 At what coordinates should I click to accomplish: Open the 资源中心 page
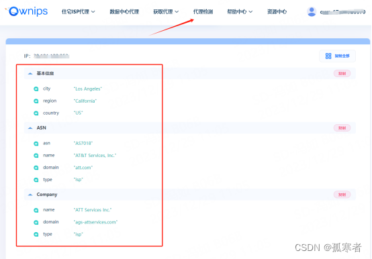277,11
